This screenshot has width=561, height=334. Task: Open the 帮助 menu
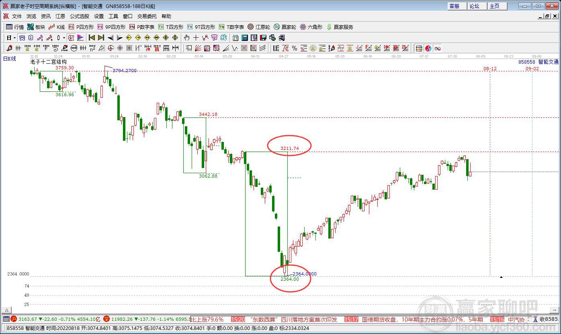[x=166, y=16]
